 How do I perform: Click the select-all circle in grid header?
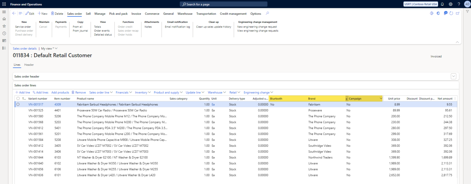17,98
